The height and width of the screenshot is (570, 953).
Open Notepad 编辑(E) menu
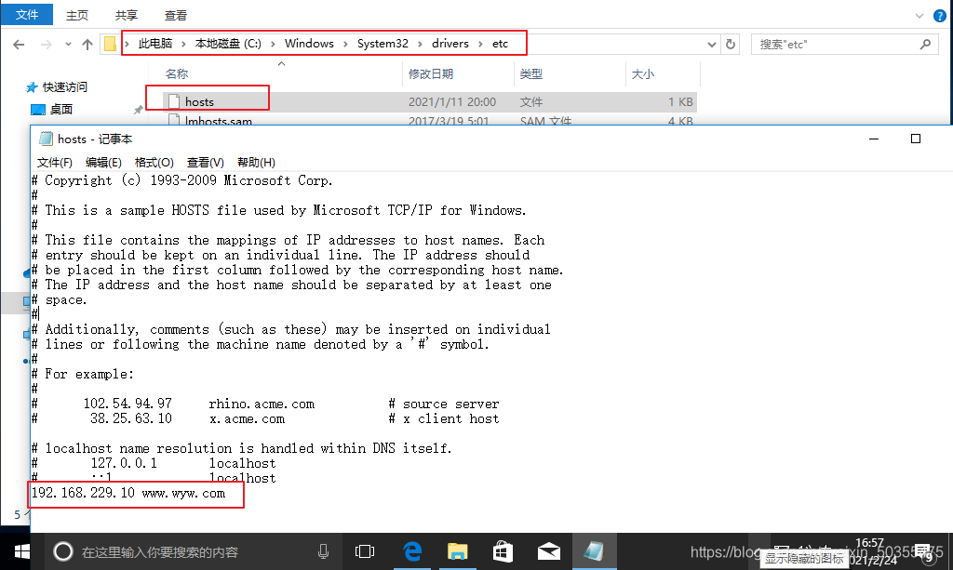[x=103, y=162]
